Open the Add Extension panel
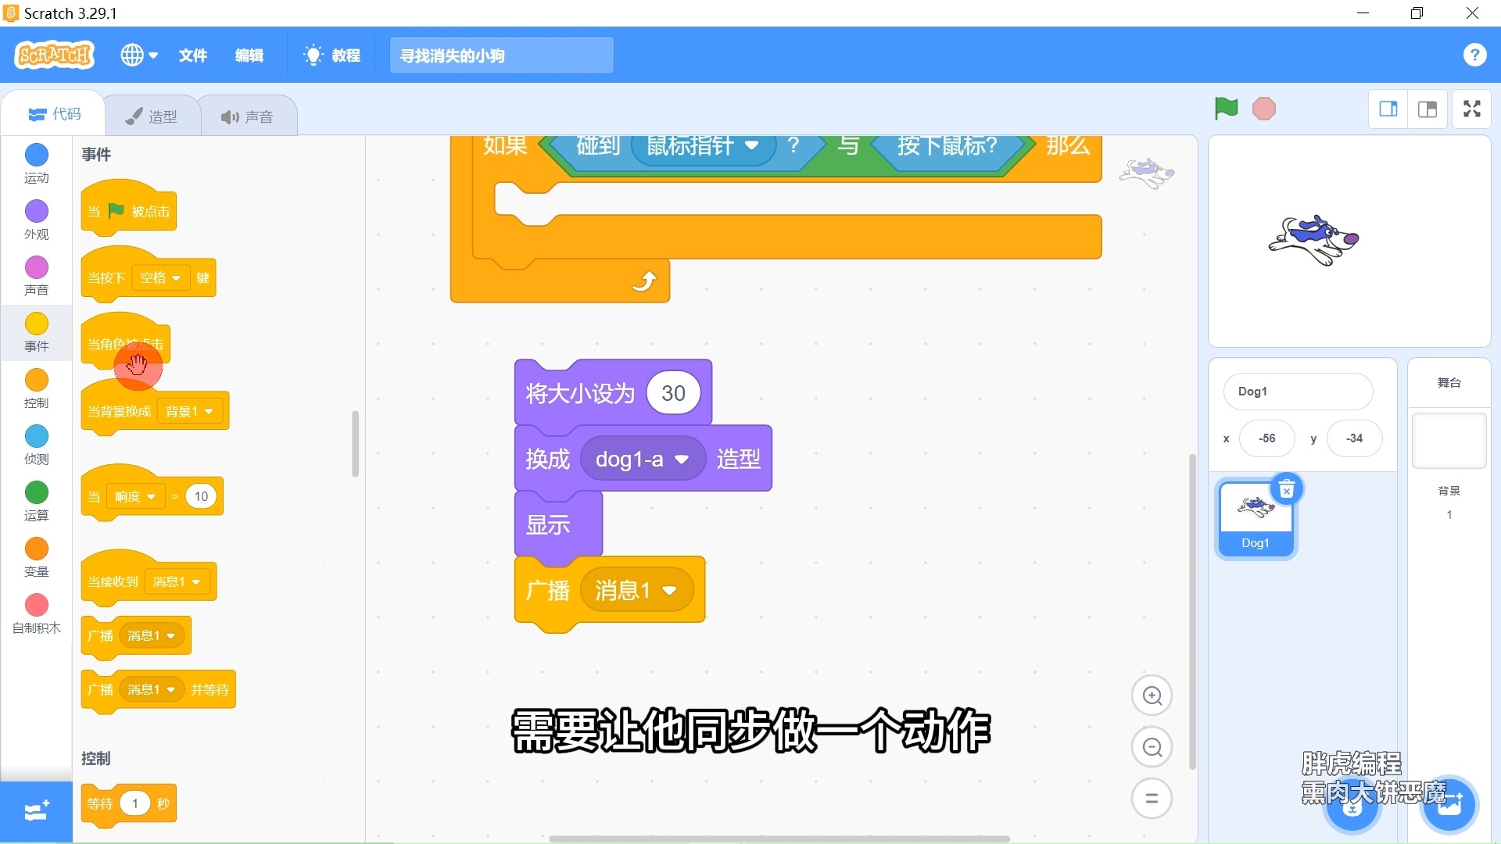 click(35, 812)
